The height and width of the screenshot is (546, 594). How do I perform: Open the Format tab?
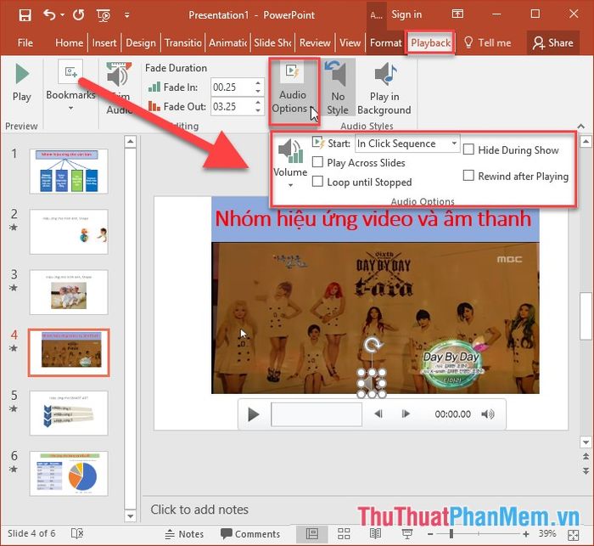(385, 42)
